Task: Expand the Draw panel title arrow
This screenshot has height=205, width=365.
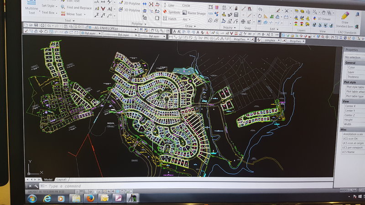Action: (195, 26)
